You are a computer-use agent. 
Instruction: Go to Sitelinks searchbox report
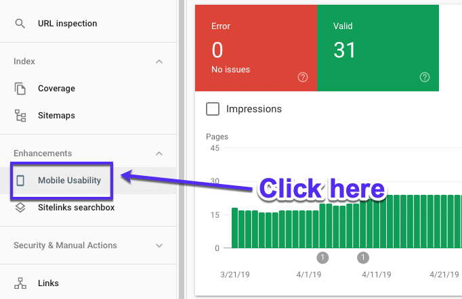[76, 208]
